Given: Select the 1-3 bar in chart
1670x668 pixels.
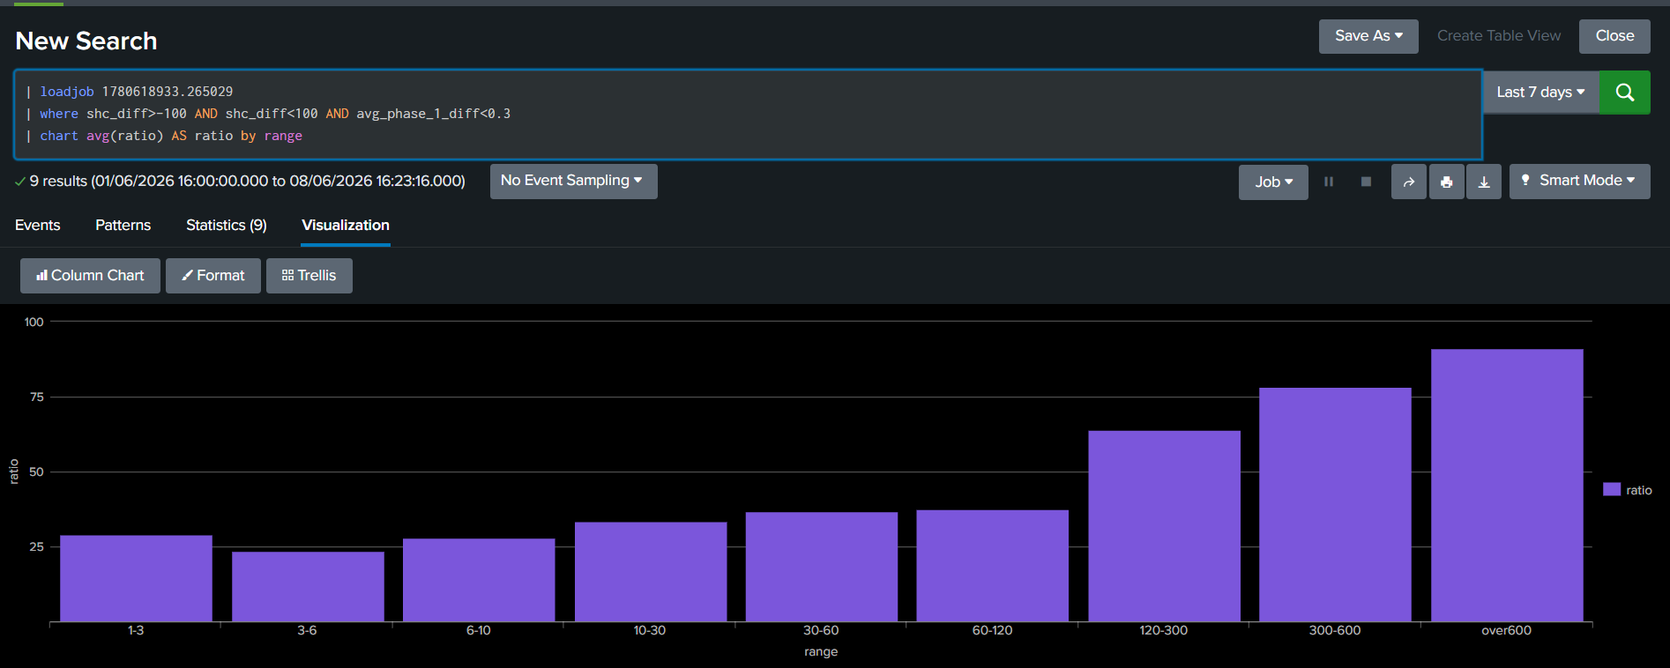Looking at the screenshot, I should click(x=136, y=578).
